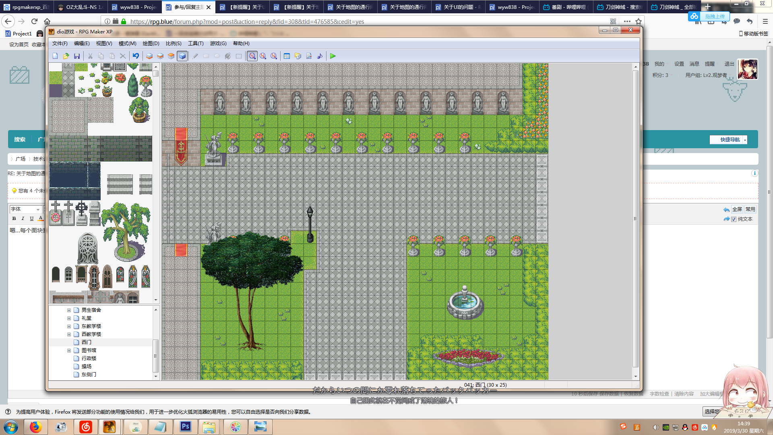Click the undo arrow in toolbar

tap(136, 56)
